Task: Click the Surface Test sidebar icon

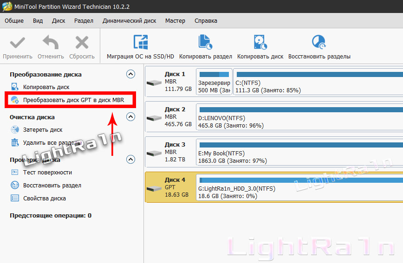Action: click(x=15, y=172)
